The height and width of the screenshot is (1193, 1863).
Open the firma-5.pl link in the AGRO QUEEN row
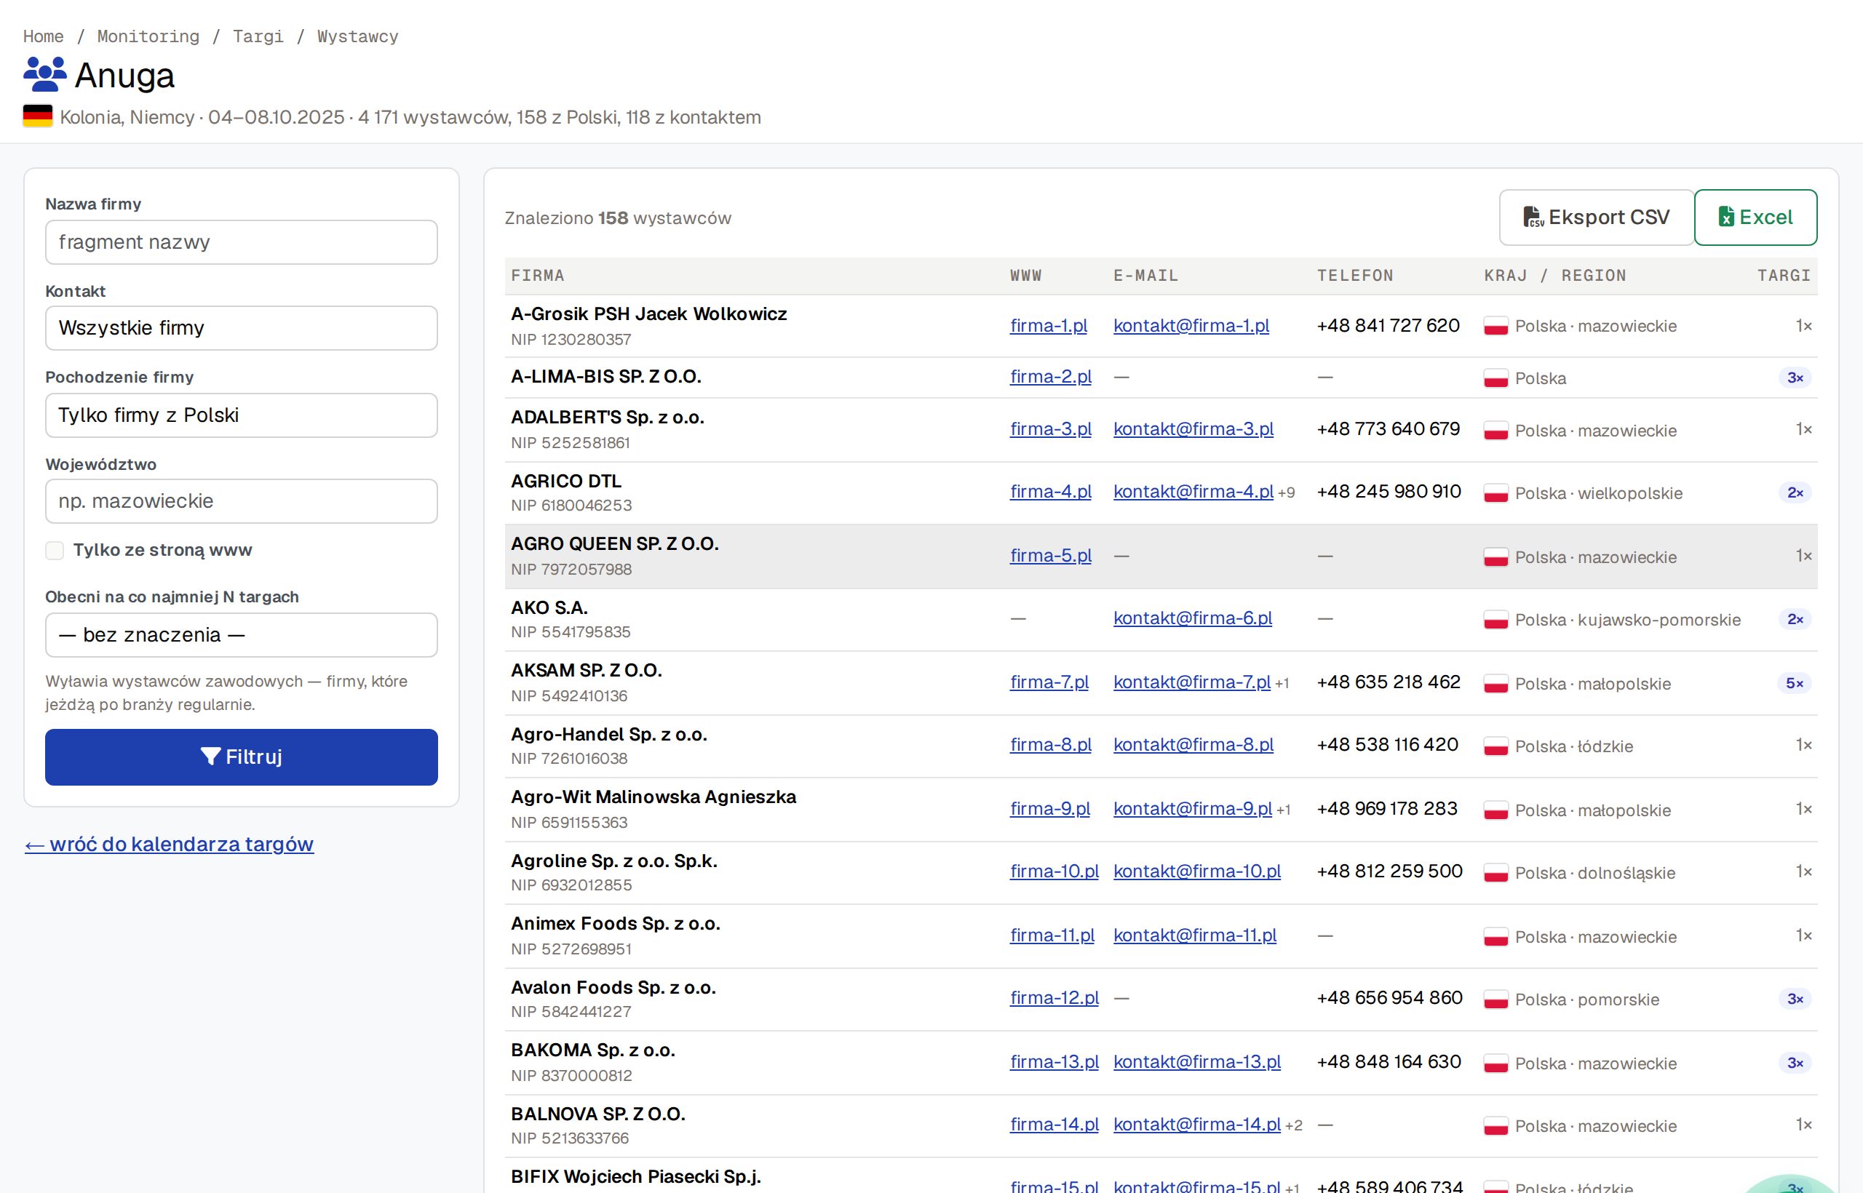tap(1051, 556)
